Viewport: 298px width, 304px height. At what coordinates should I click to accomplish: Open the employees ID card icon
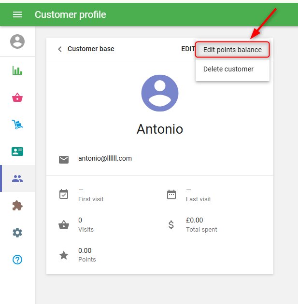pos(17,152)
